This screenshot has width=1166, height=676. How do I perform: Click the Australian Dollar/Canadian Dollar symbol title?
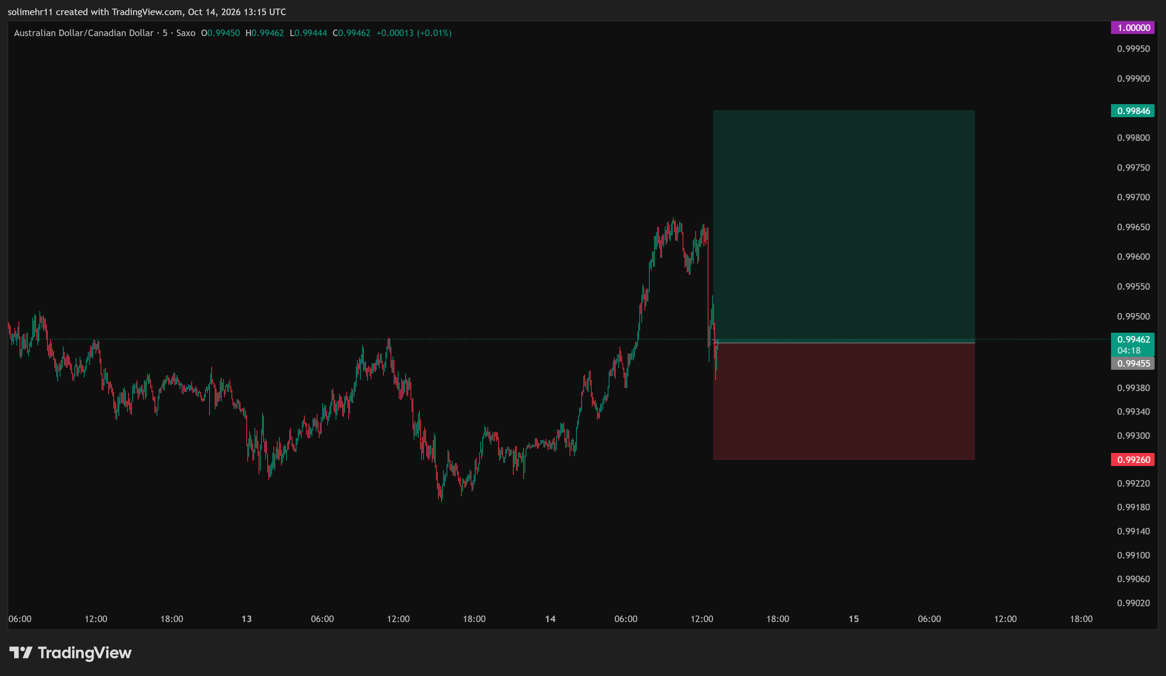pyautogui.click(x=83, y=33)
